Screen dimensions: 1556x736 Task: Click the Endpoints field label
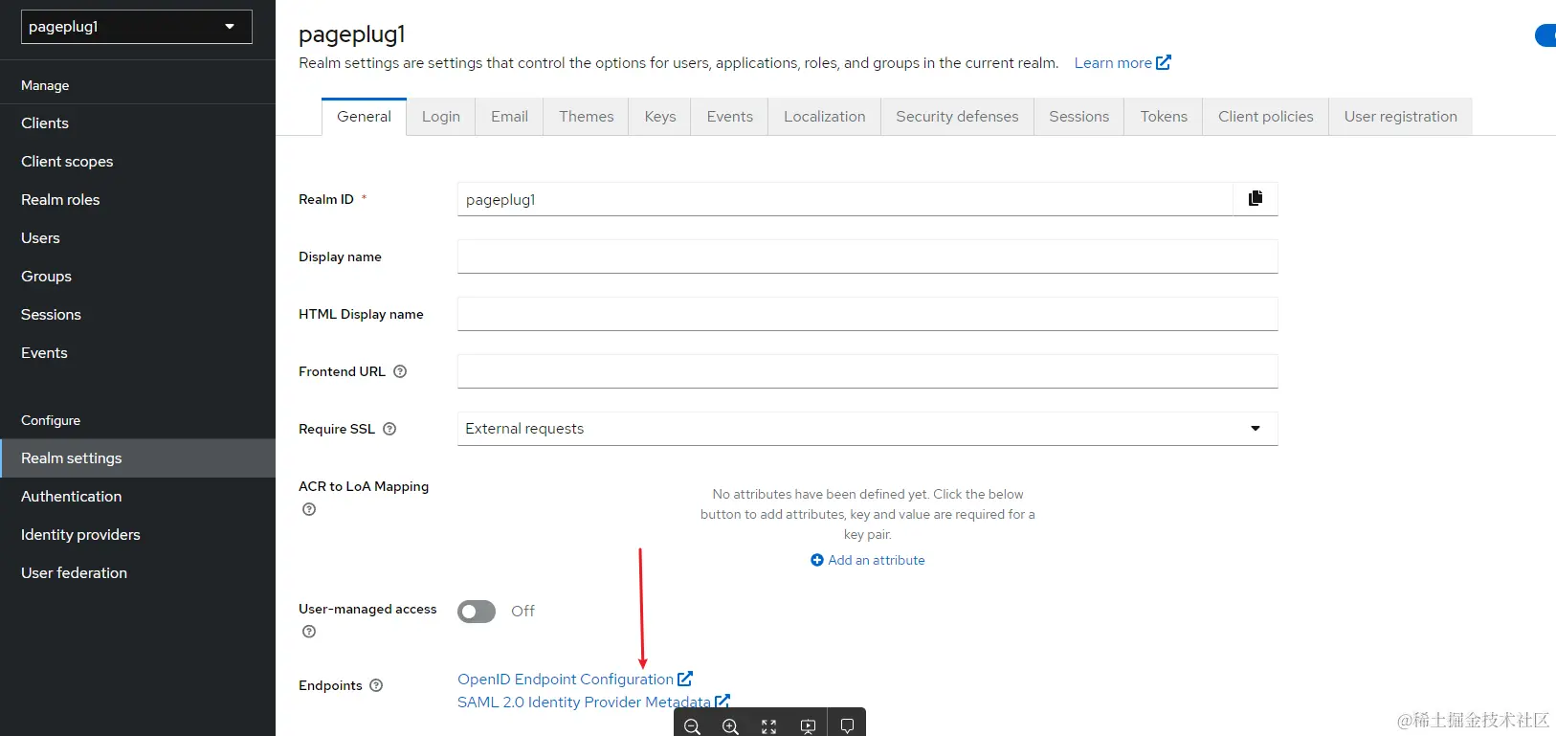click(x=330, y=685)
